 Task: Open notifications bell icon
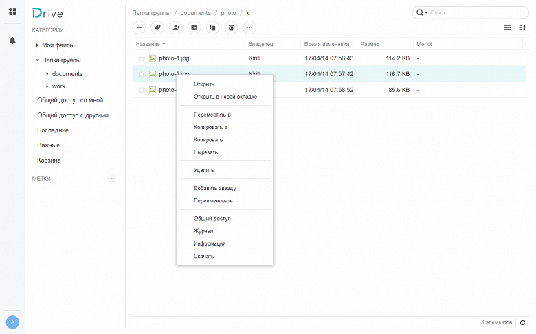tap(12, 40)
